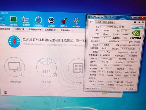This screenshot has width=146, height=110.
Task: Toggle the PhysX checkbox
Action: pyautogui.click(x=117, y=85)
